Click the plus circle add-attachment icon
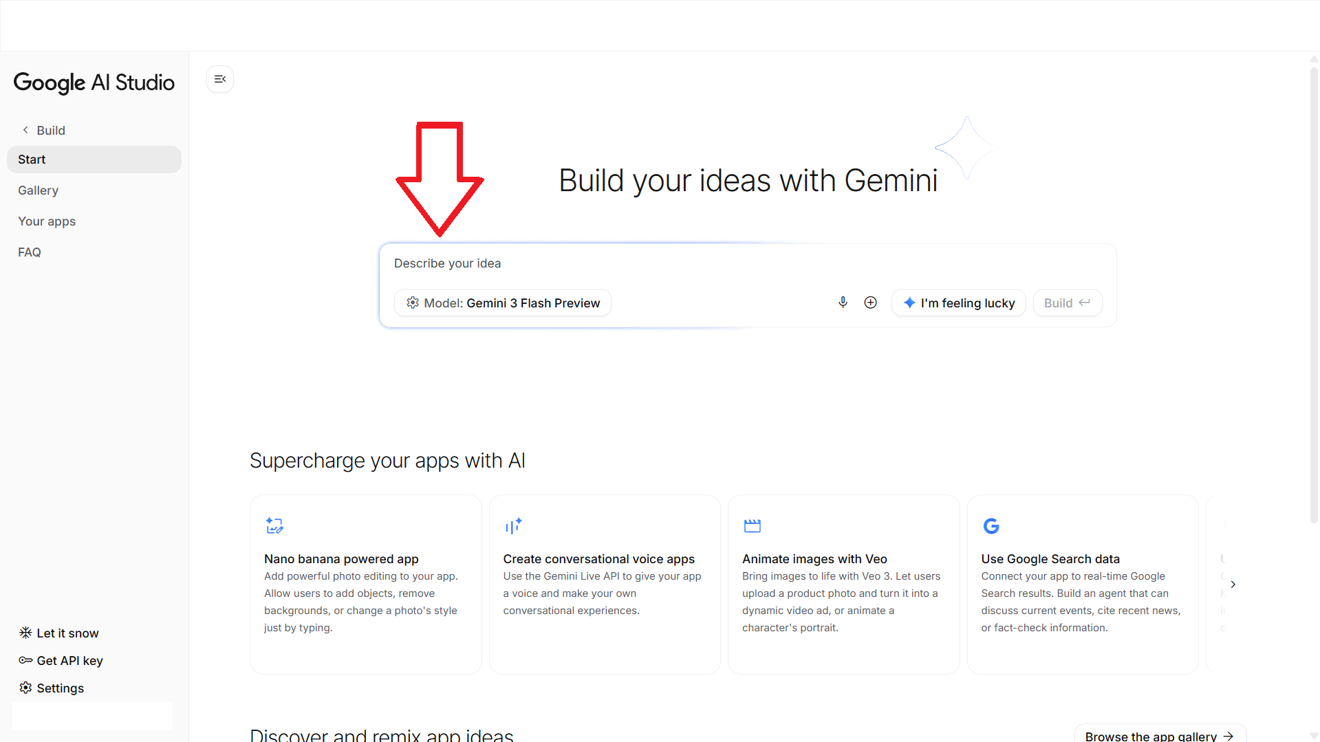Viewport: 1320px width, 742px height. (x=870, y=303)
